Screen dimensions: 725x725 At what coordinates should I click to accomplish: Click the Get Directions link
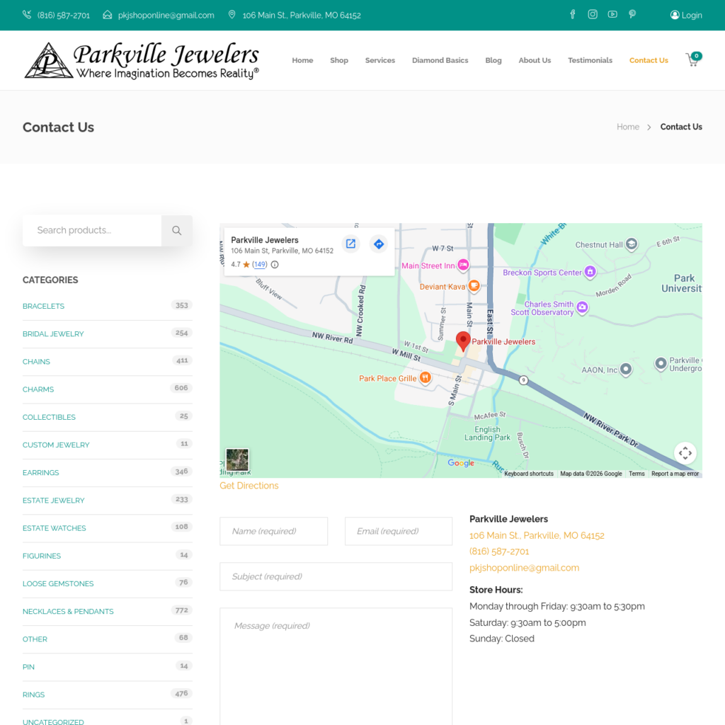click(x=249, y=486)
